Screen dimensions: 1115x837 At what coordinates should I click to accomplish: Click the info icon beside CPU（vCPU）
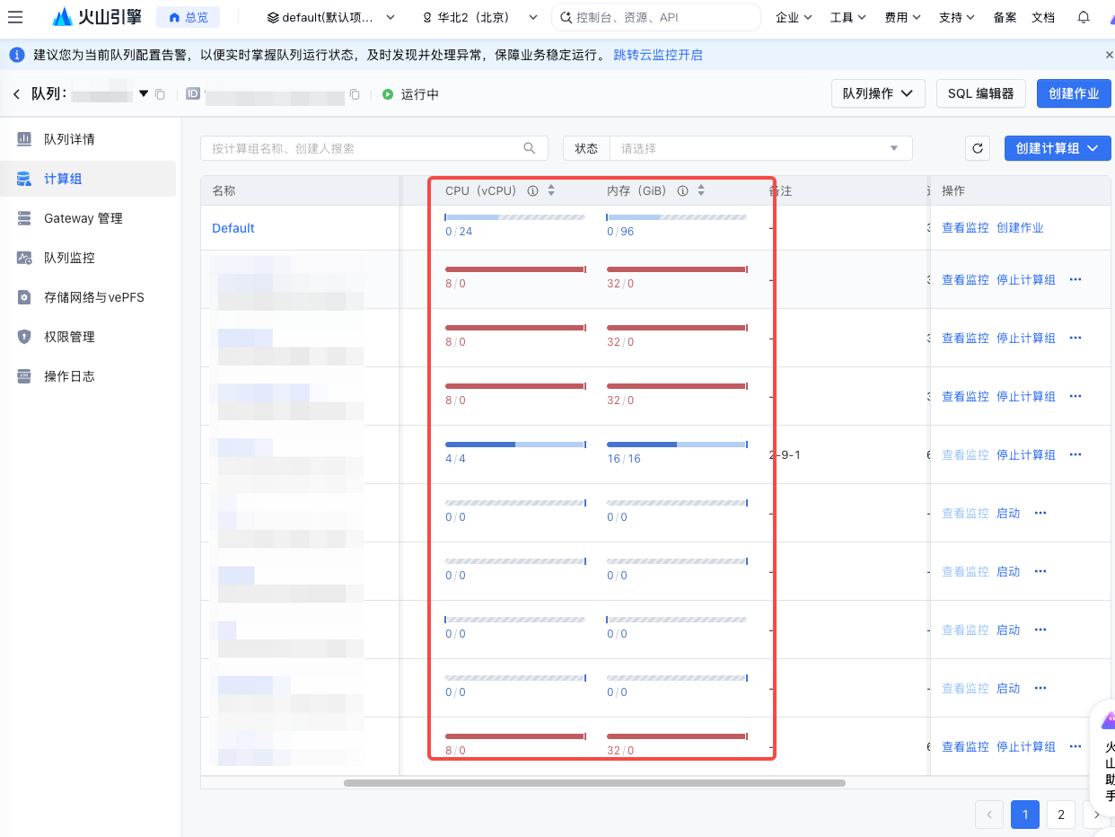(x=532, y=190)
